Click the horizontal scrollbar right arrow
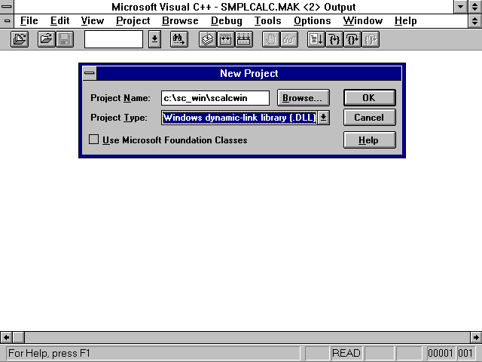 coord(475,337)
